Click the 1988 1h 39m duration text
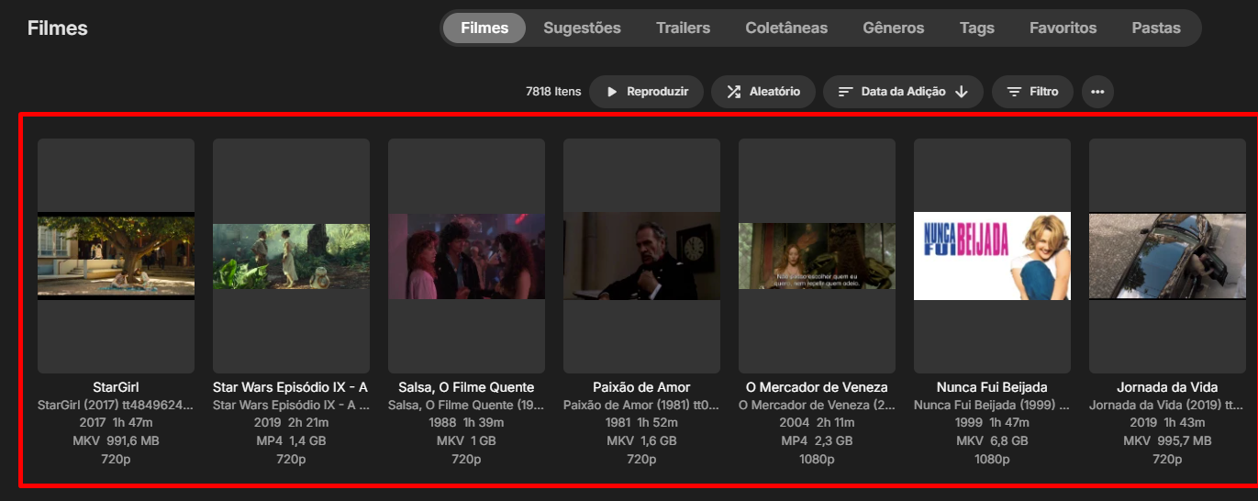 tap(466, 423)
